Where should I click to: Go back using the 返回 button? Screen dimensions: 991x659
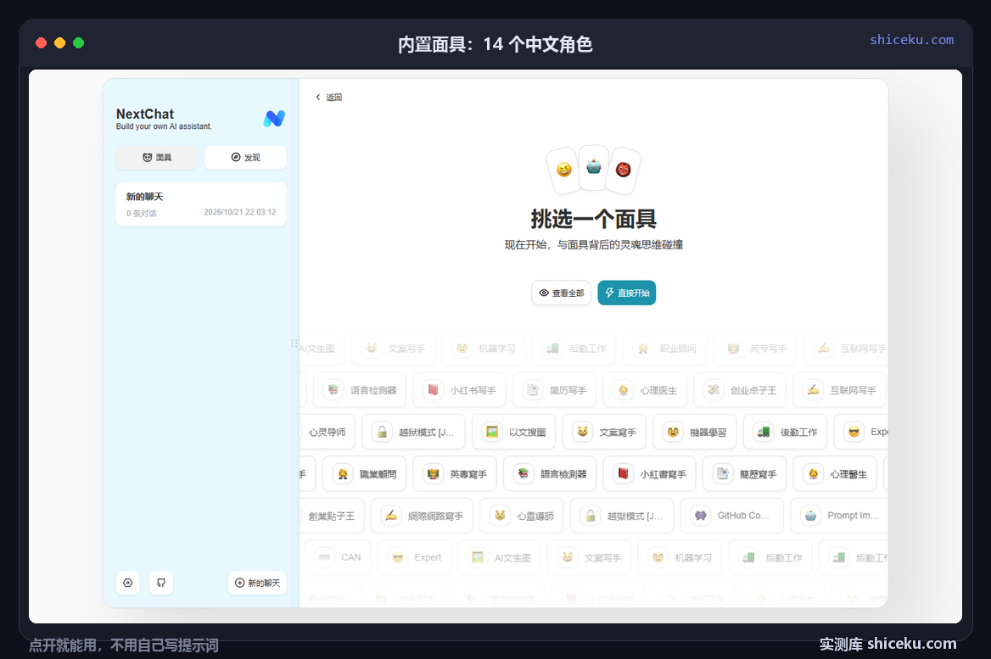328,98
